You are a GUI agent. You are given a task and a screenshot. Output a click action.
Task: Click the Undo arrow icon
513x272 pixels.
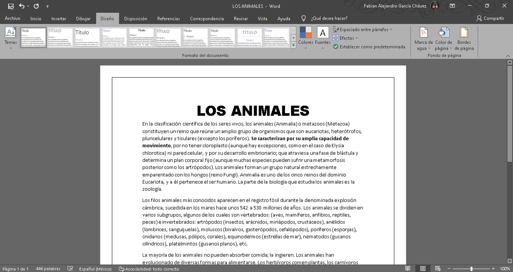[x=22, y=6]
